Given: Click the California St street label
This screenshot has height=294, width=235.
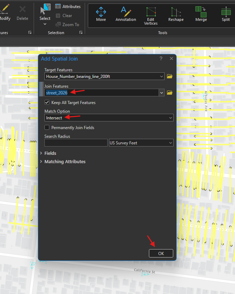Looking at the screenshot, I should pyautogui.click(x=144, y=271).
